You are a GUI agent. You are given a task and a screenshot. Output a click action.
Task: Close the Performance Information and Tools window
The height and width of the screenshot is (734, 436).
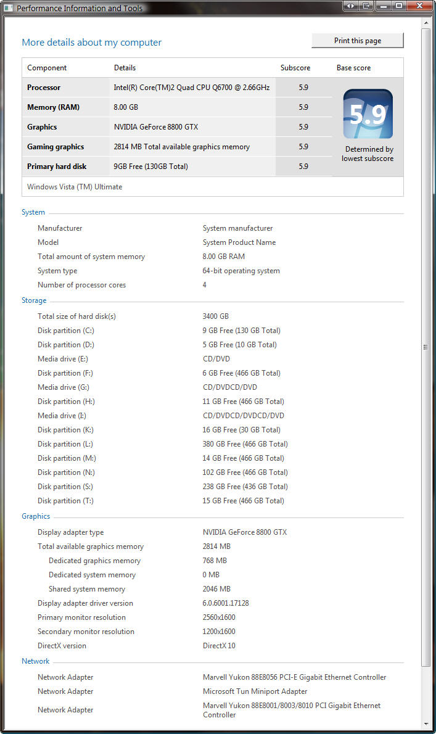point(419,6)
